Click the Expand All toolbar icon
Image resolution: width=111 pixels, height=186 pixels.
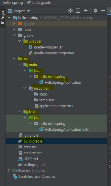78,11
